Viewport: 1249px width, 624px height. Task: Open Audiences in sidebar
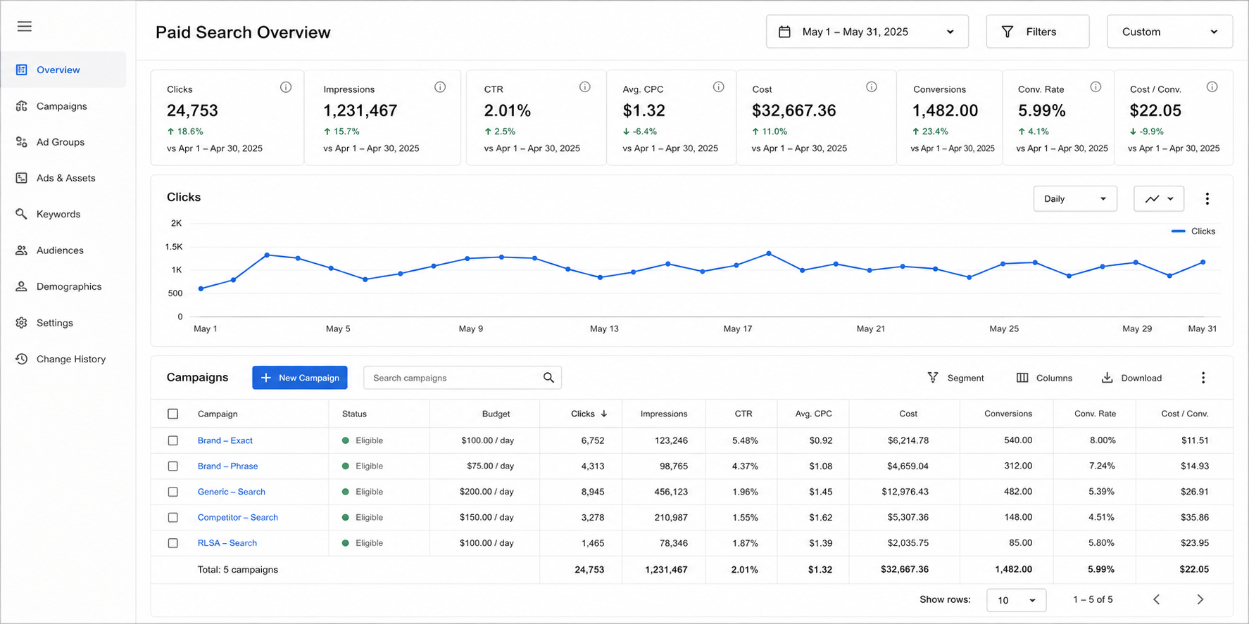click(x=63, y=250)
